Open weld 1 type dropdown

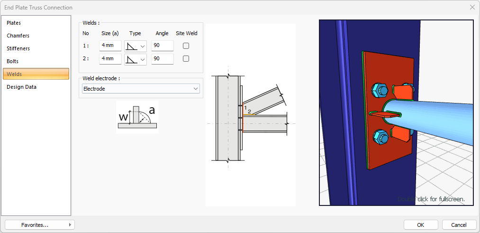click(x=143, y=46)
